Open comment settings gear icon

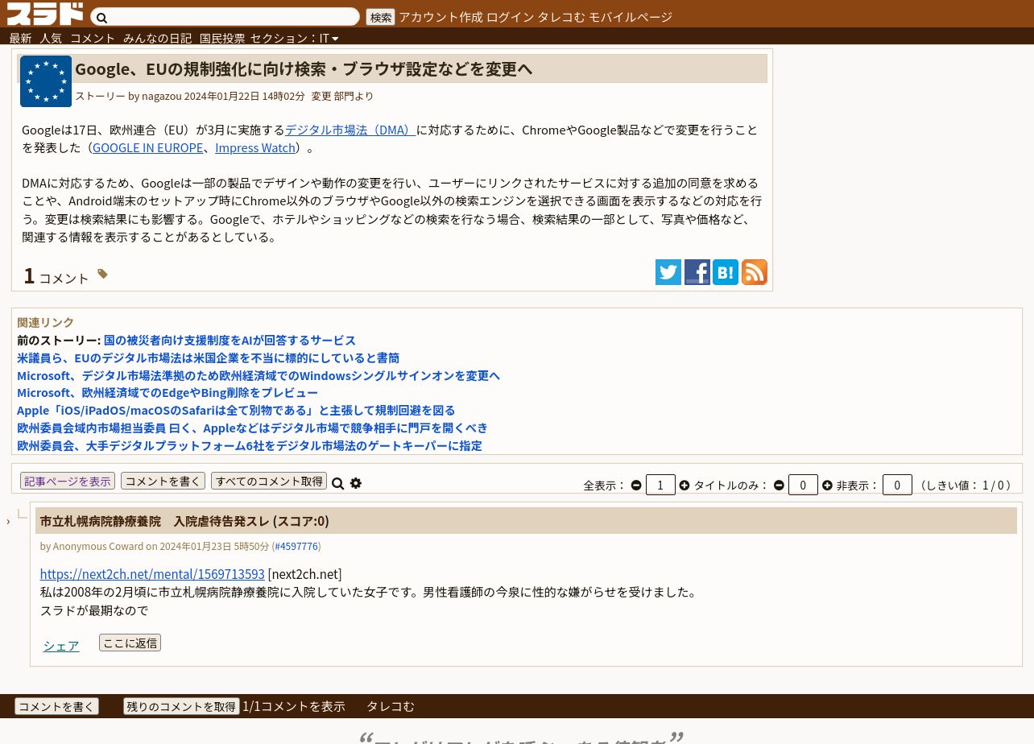click(356, 483)
